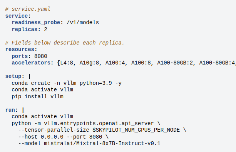
Task: Click the vllm.entrypoints.openai.api_server text
Action: tap(99, 124)
